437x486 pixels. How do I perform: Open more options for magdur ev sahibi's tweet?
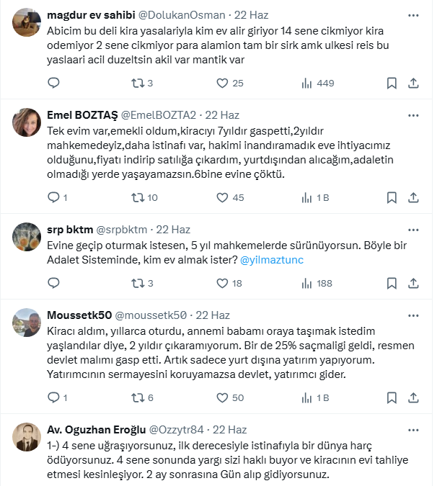pyautogui.click(x=412, y=14)
